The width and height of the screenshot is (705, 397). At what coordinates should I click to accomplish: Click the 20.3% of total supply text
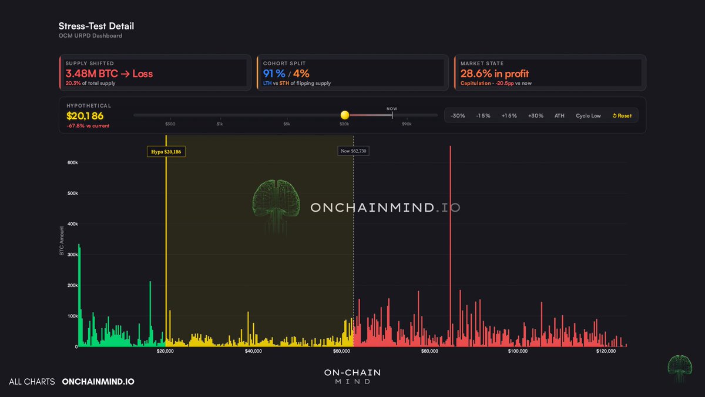pyautogui.click(x=90, y=83)
